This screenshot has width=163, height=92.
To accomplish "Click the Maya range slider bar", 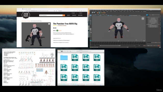I will pos(110,46).
